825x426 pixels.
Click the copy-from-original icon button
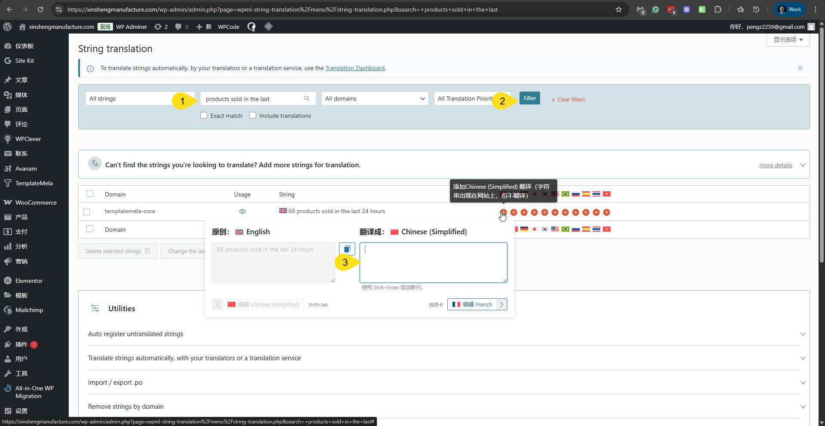[x=347, y=249]
